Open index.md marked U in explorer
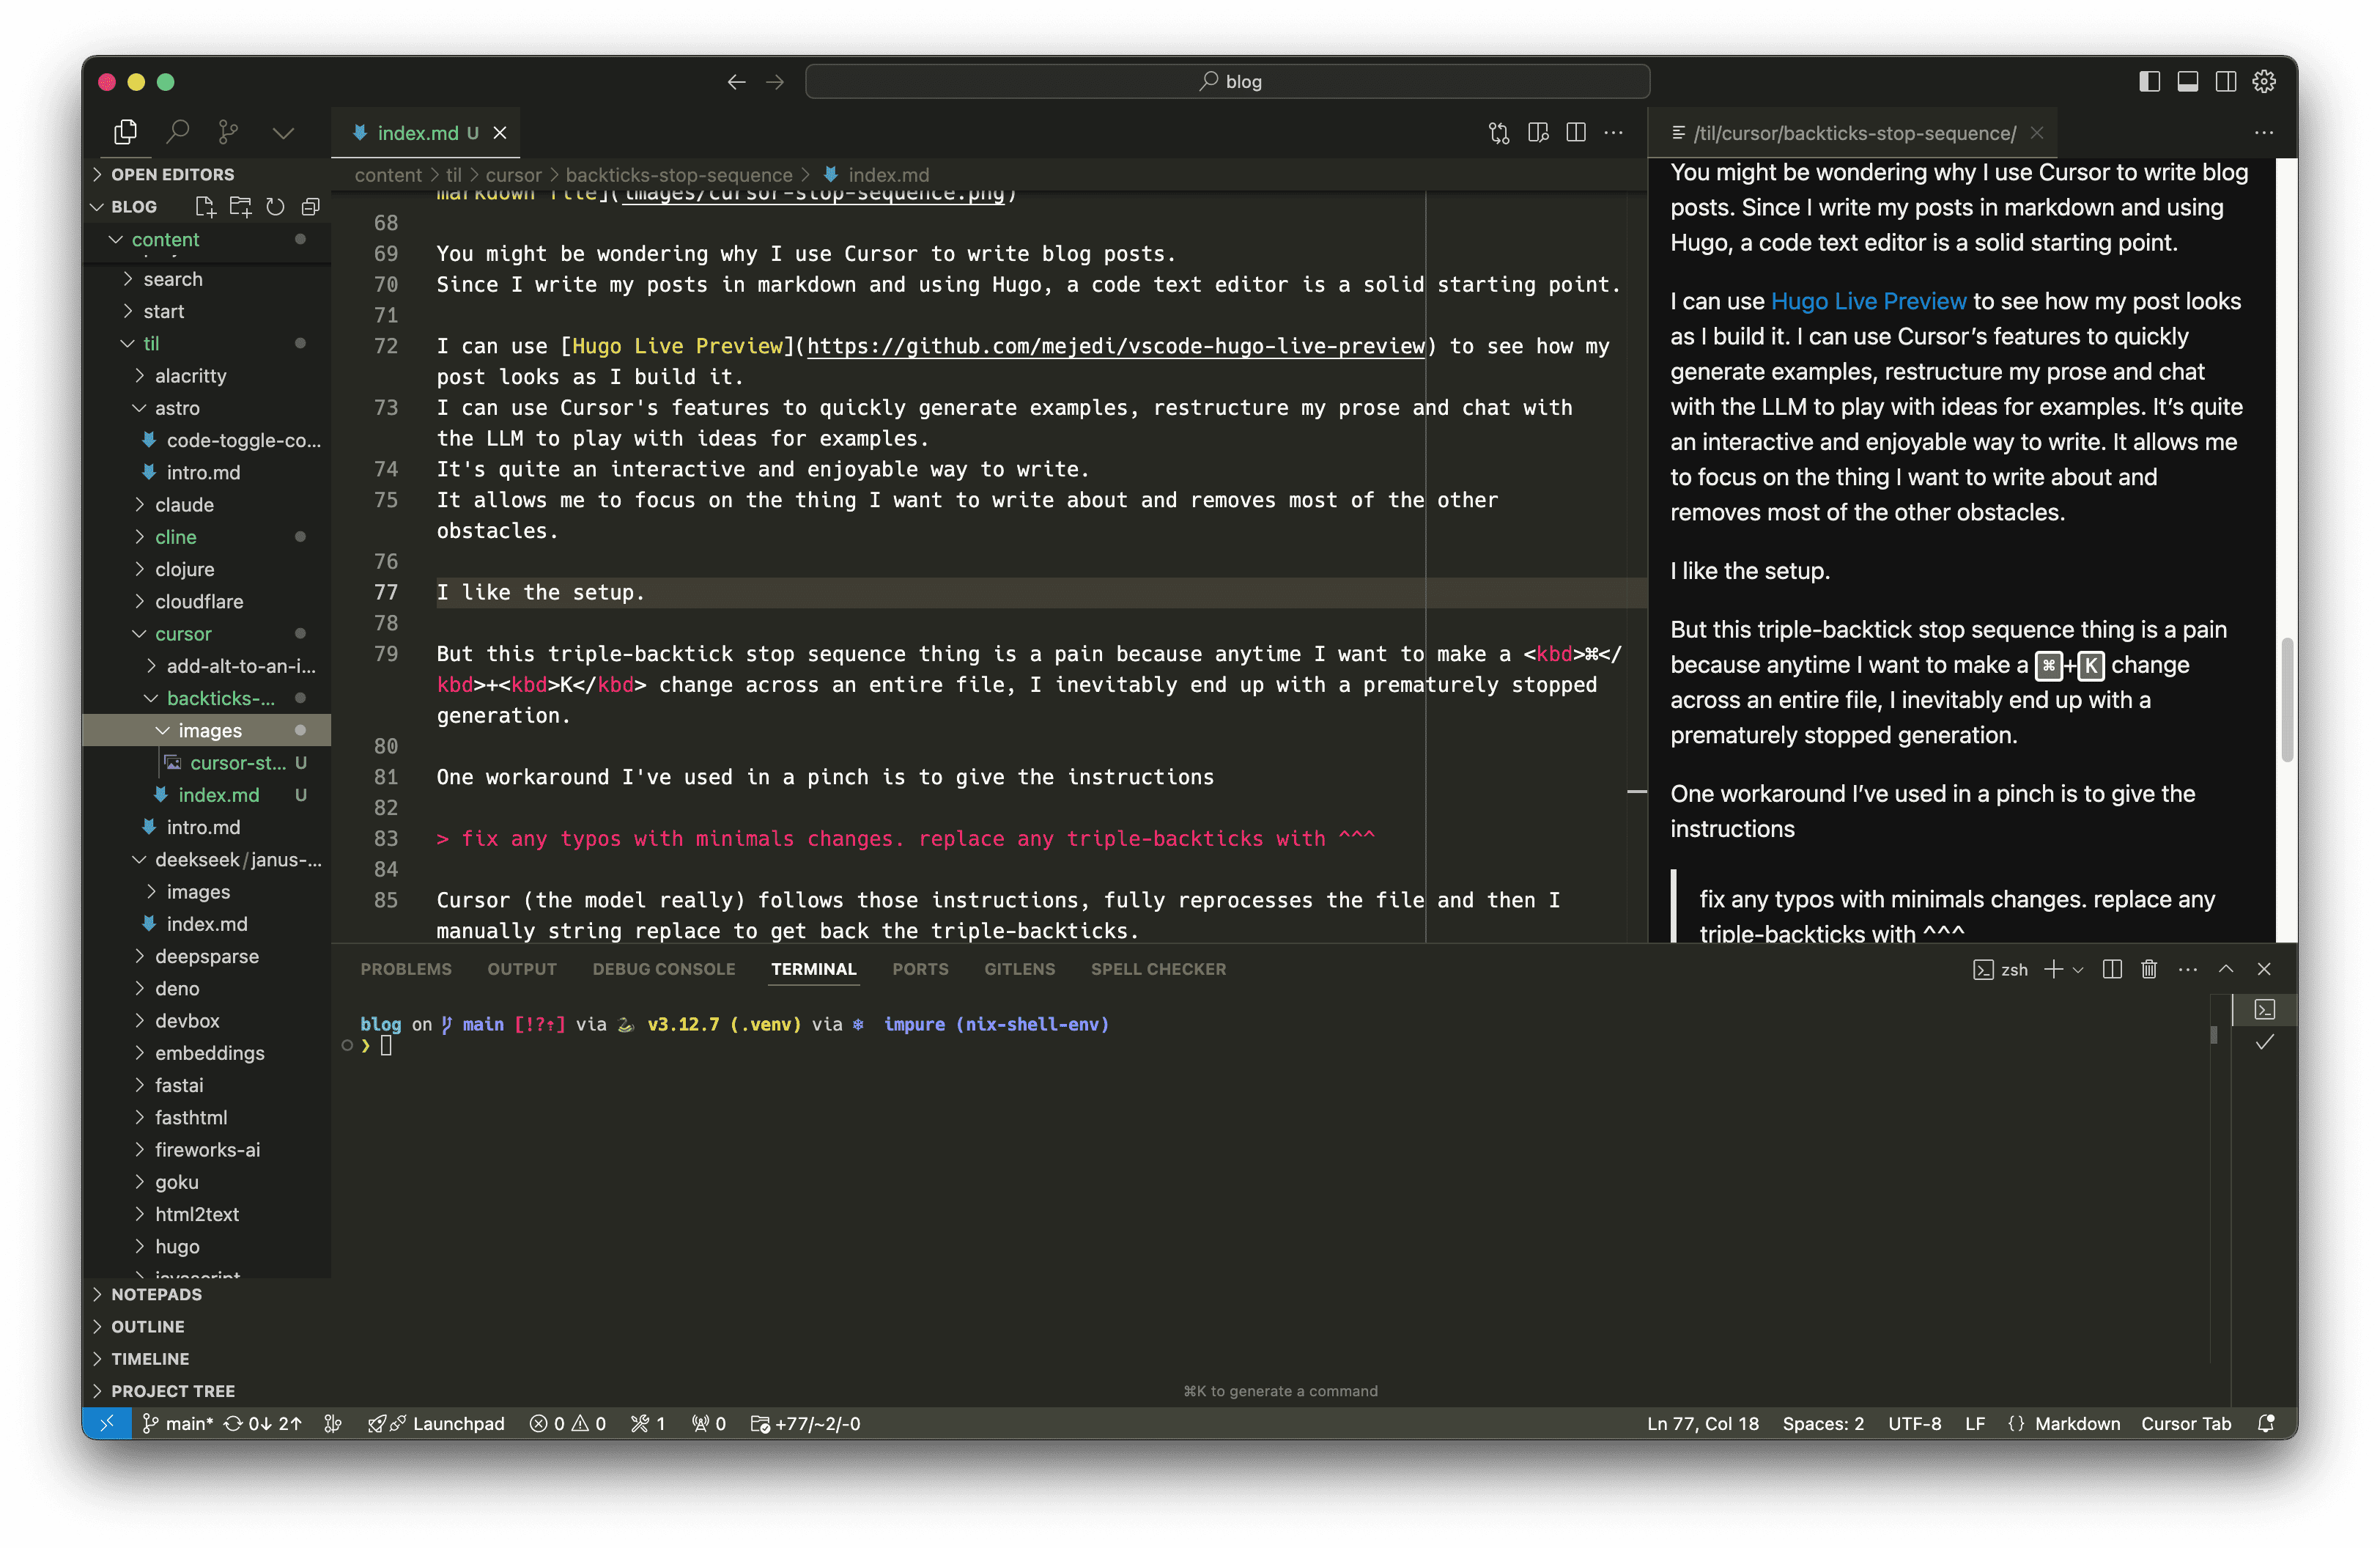 [x=218, y=795]
